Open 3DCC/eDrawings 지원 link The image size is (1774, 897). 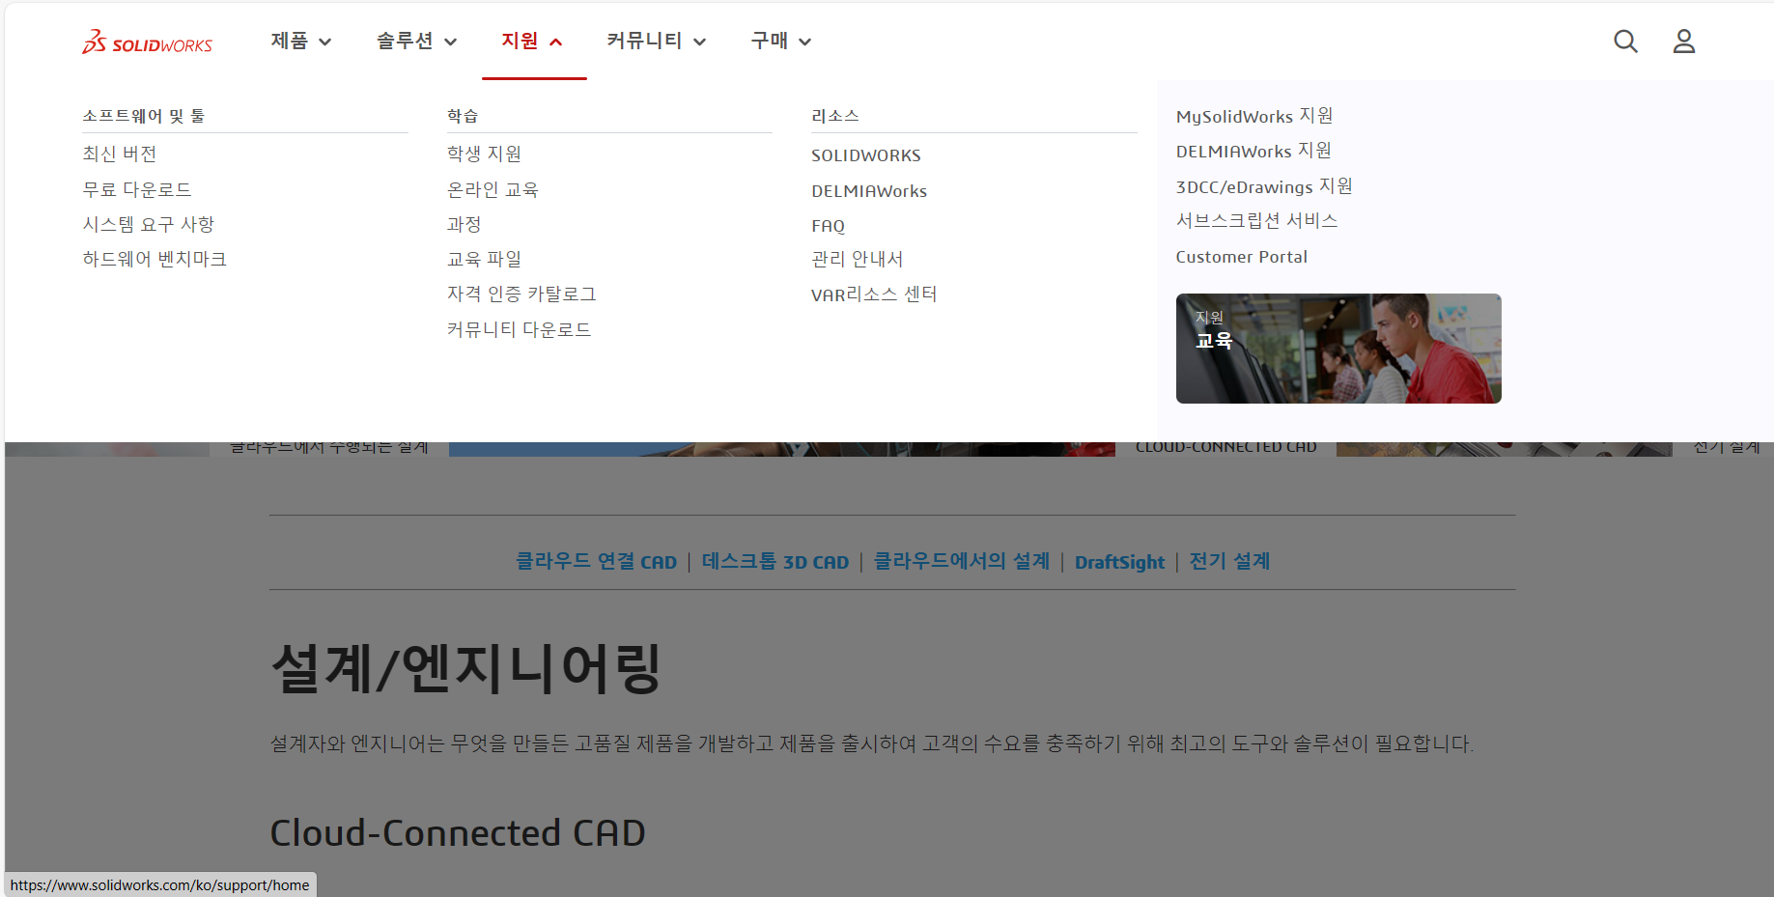[x=1264, y=186]
